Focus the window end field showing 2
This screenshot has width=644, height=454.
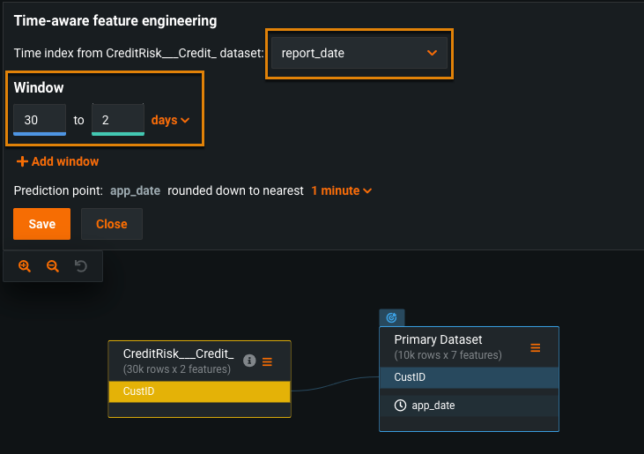pyautogui.click(x=117, y=120)
